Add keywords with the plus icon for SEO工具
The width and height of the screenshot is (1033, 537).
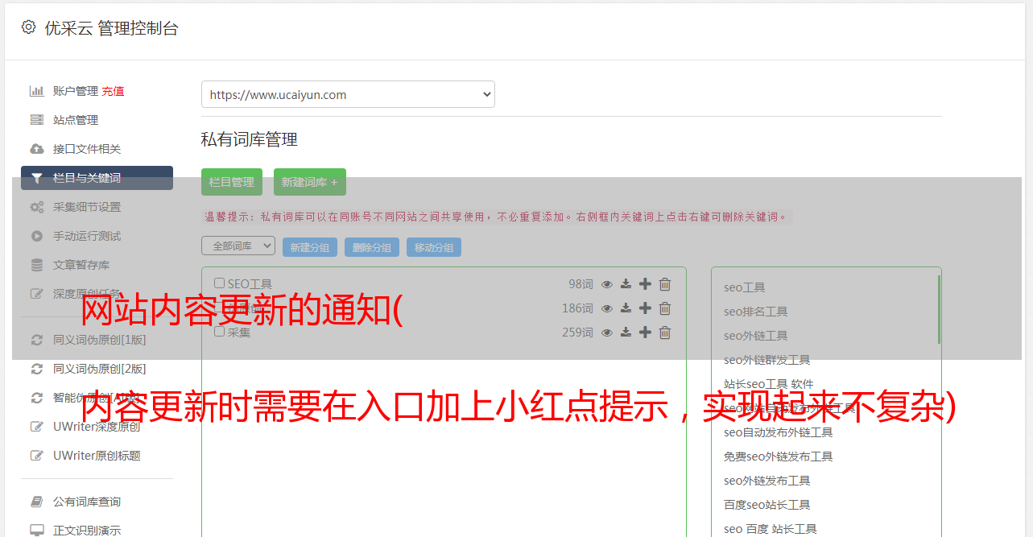645,284
